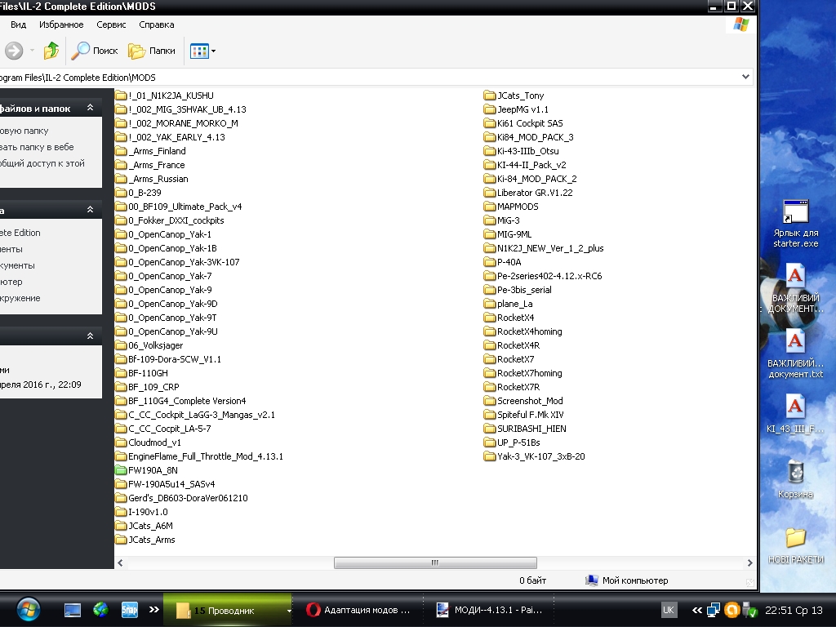Image resolution: width=836 pixels, height=627 pixels.
Task: Click share this folder link
Action: point(42,163)
